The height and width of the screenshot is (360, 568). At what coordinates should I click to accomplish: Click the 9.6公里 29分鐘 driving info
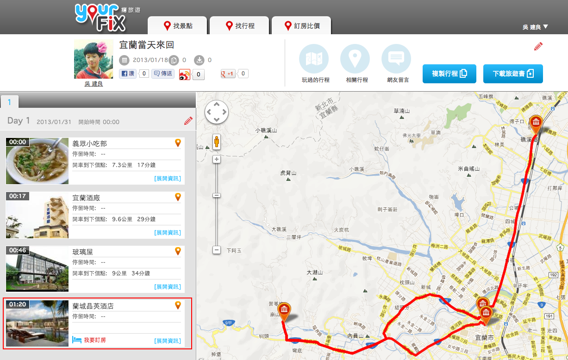pyautogui.click(x=134, y=219)
